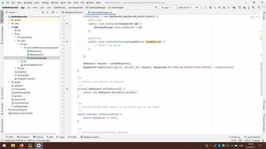
Task: Open the Refactor menu
Action: point(55,2)
